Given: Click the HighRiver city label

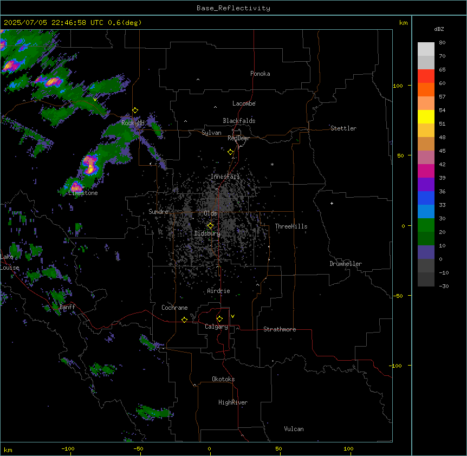Looking at the screenshot, I should point(233,402).
